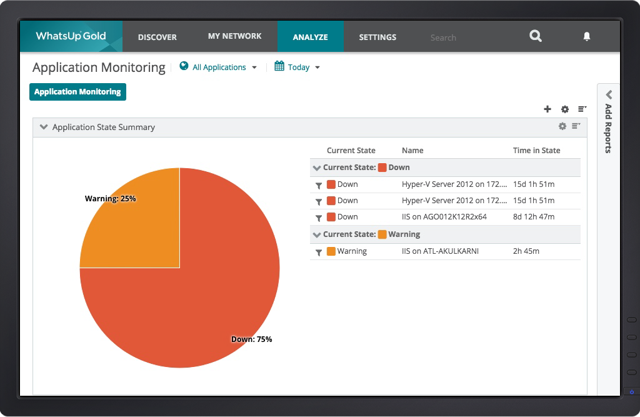Image resolution: width=640 pixels, height=417 pixels.
Task: Click the Add Reports vertical label
Action: click(608, 129)
